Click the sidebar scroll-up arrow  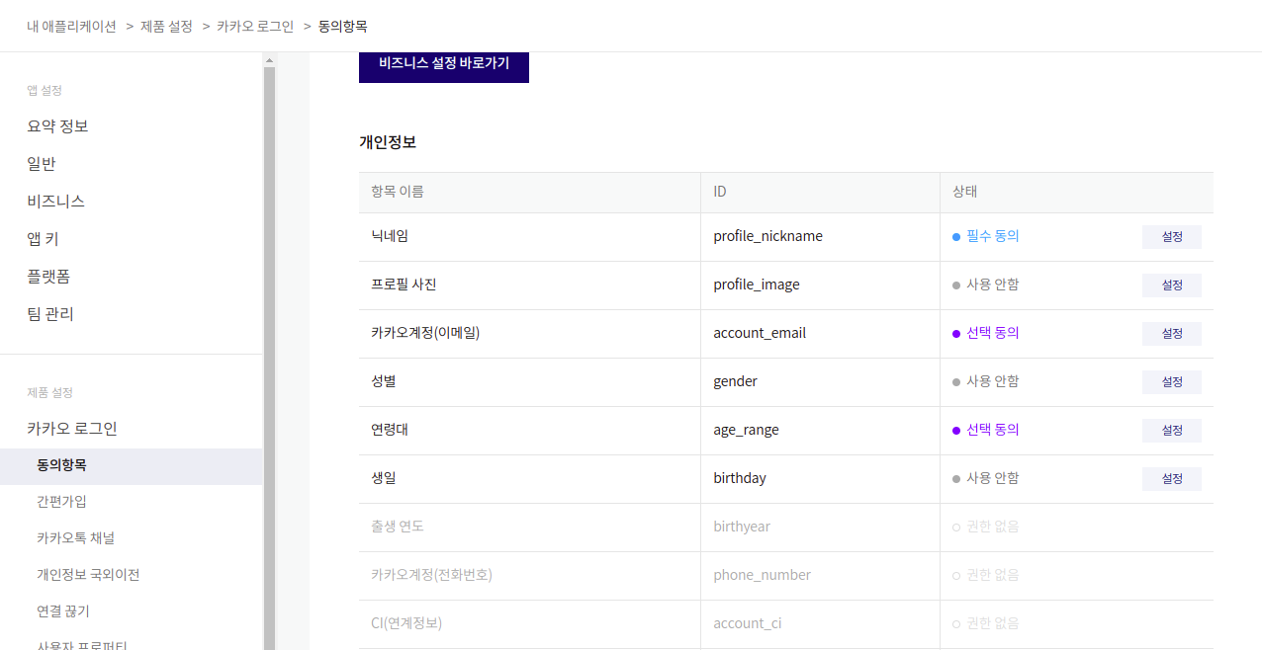[x=269, y=60]
